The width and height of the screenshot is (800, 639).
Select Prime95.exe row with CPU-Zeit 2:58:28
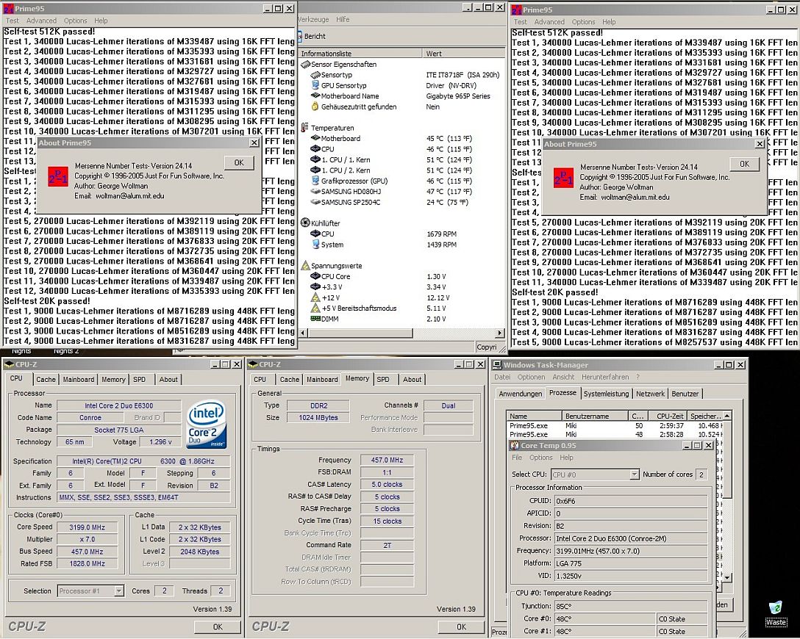click(615, 435)
